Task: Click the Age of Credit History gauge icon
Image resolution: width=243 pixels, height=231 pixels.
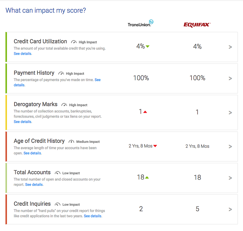Action: tap(72, 141)
